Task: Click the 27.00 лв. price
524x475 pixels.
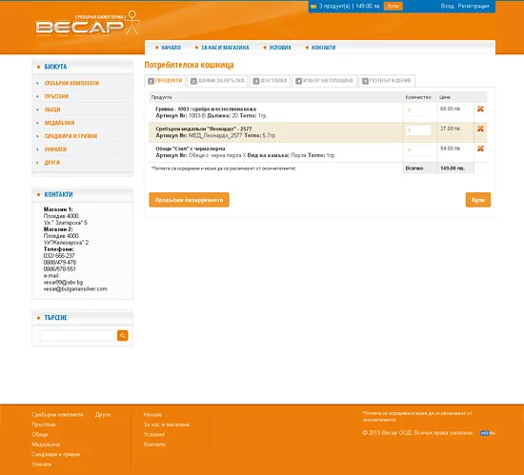Action: pos(450,129)
